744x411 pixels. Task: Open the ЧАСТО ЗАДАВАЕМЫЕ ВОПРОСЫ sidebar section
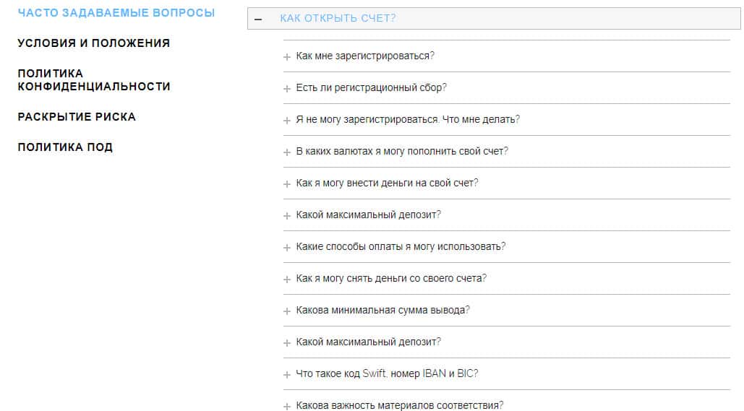click(116, 13)
